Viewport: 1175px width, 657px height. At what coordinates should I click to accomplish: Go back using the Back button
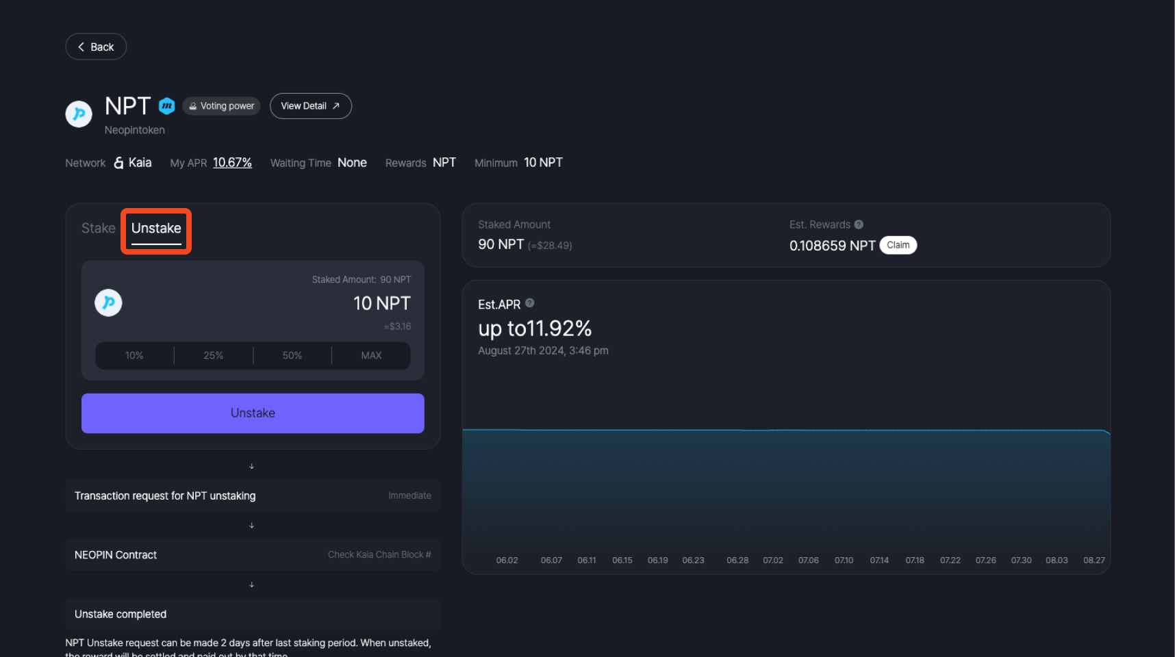point(96,47)
